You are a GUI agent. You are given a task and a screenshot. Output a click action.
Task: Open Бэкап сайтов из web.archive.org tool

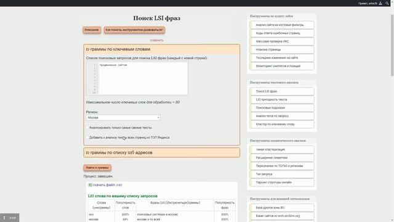pyautogui.click(x=282, y=216)
